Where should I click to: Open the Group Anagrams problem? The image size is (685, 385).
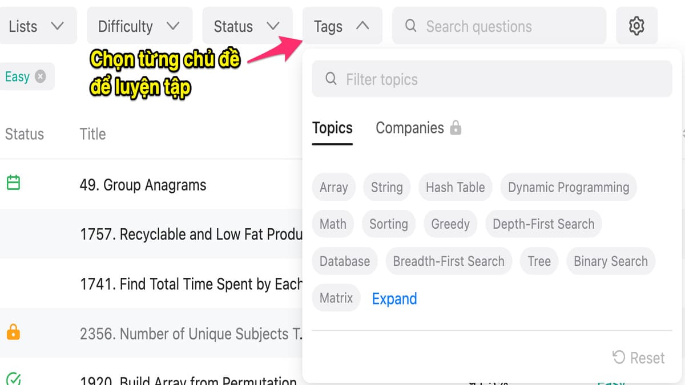pyautogui.click(x=143, y=185)
